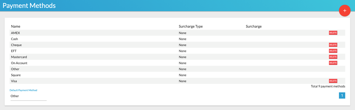
Task: Open the Default Payment Method dropdown
Action: (x=29, y=96)
